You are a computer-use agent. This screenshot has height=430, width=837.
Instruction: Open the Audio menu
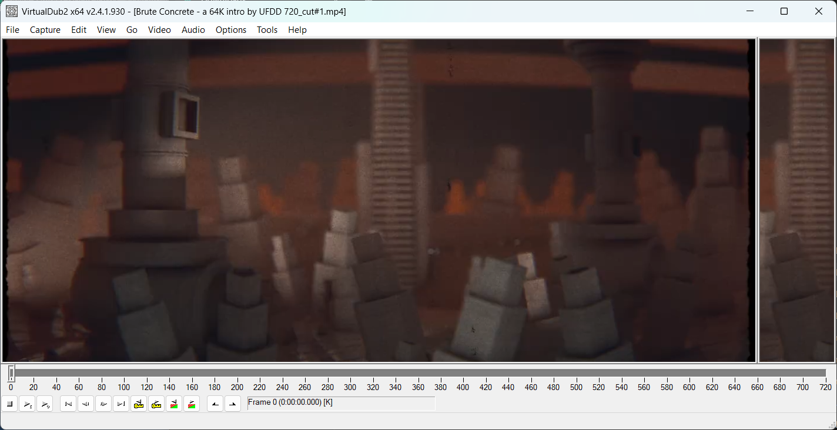(193, 30)
